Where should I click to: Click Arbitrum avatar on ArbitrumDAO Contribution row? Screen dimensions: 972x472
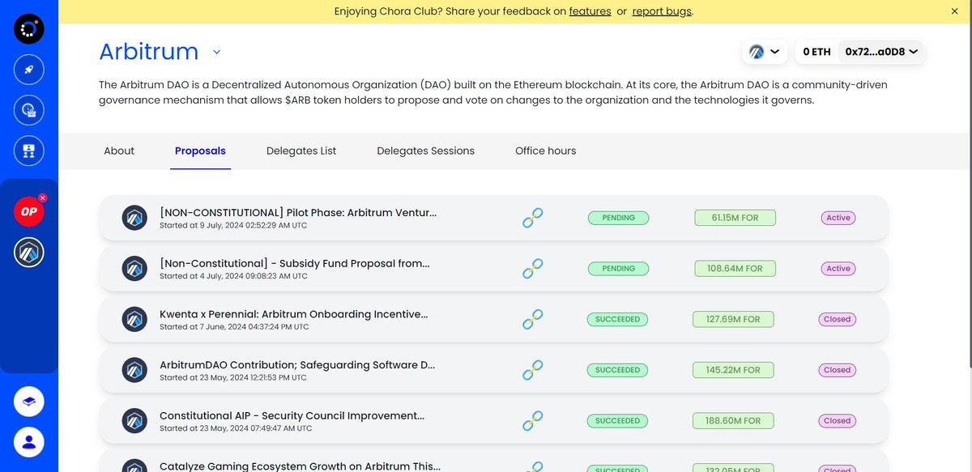point(134,370)
